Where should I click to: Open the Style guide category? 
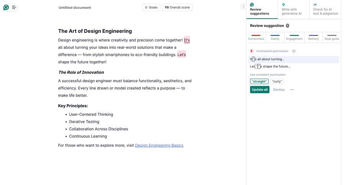332,37
